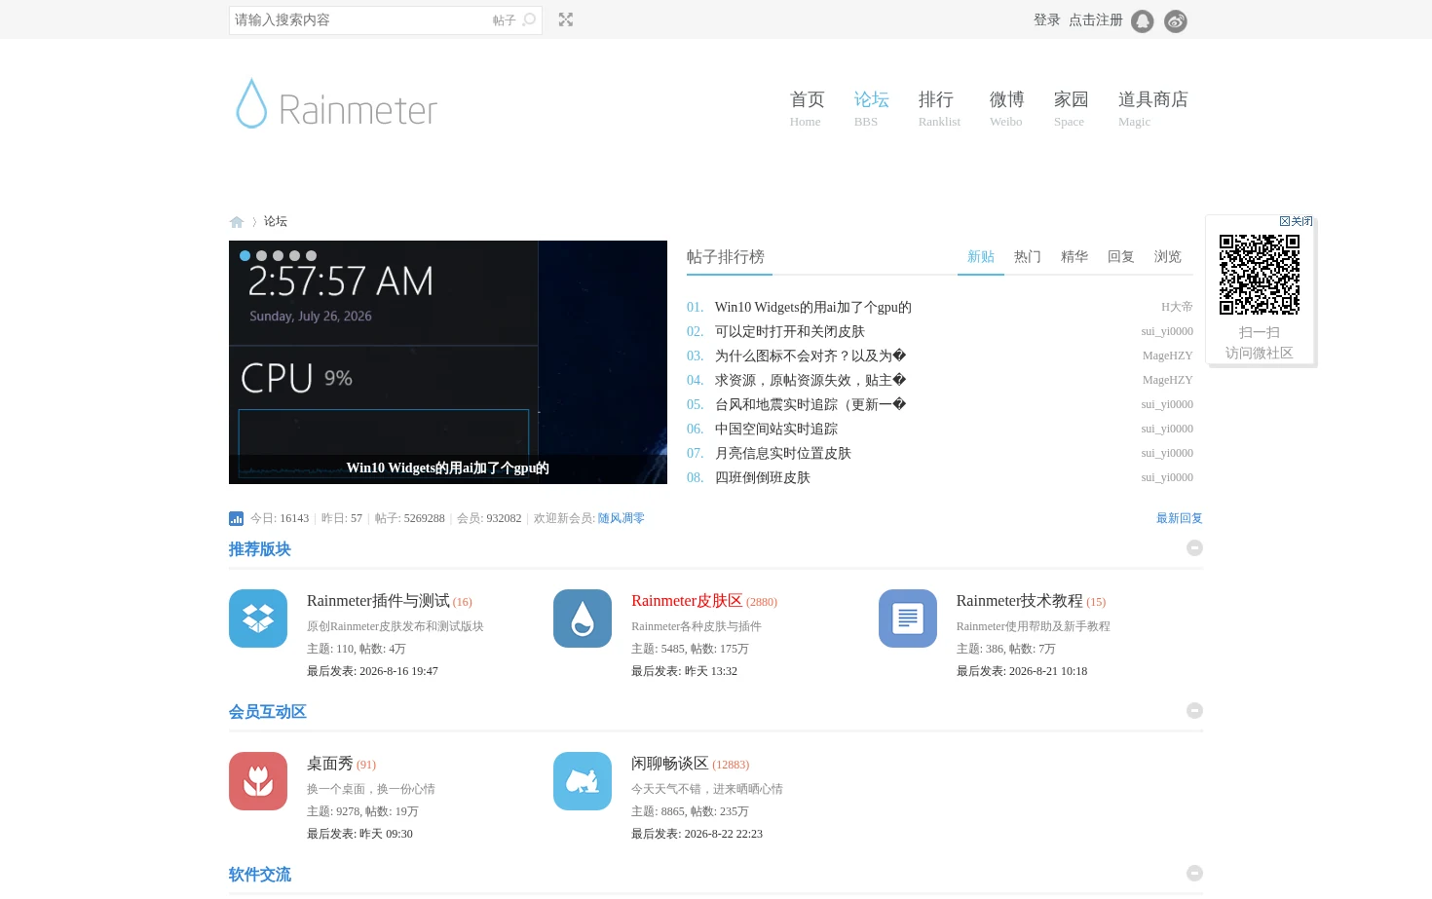Click the Rainmeter water-drop logo
The image size is (1432, 899).
(337, 104)
